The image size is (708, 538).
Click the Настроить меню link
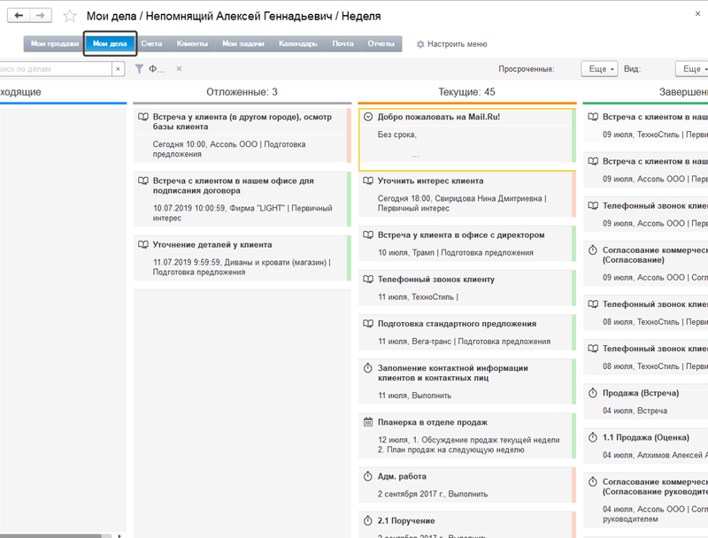[x=457, y=44]
